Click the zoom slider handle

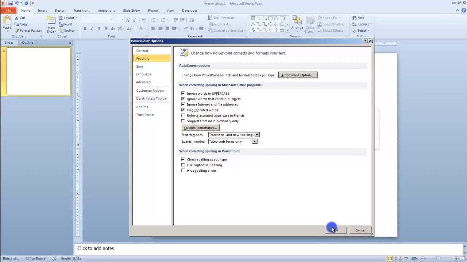click(x=437, y=258)
